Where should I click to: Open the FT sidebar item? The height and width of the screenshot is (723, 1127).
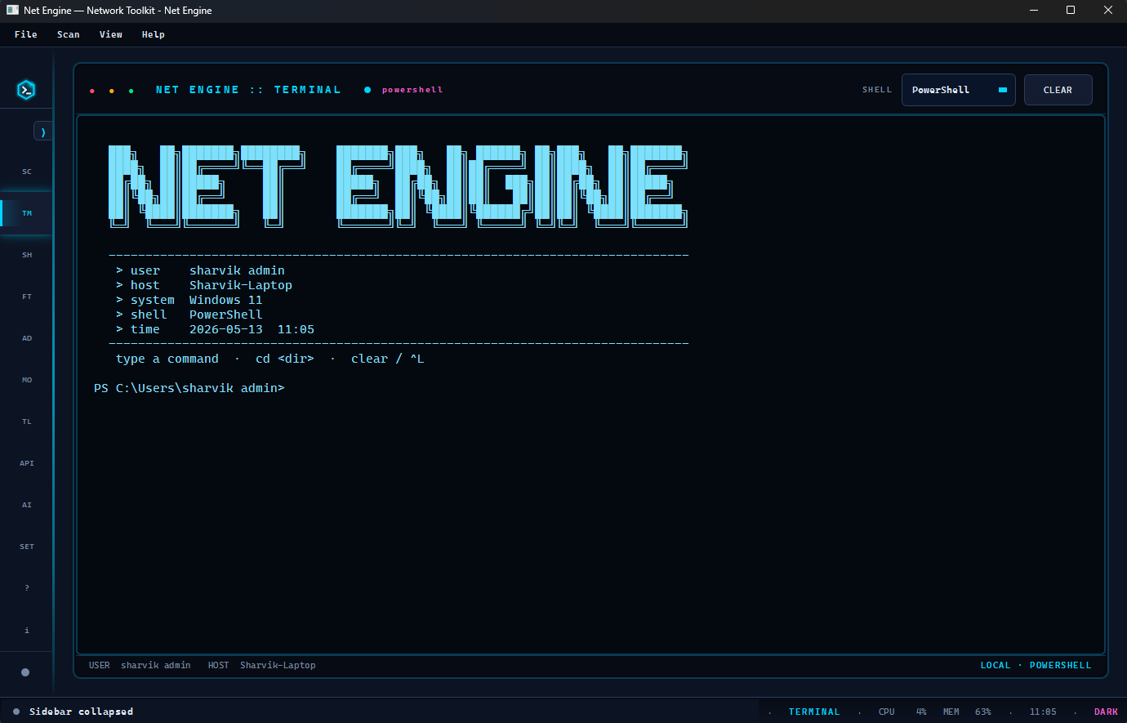(x=27, y=297)
